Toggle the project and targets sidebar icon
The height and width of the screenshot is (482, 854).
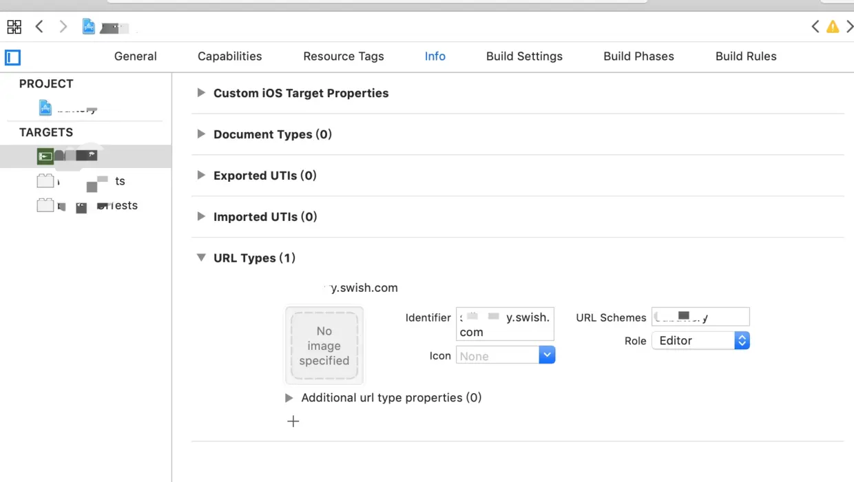click(x=13, y=57)
